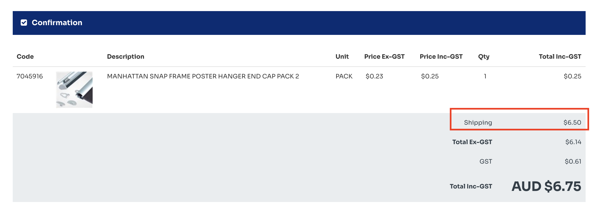Click the Qty column header
This screenshot has width=610, height=212.
484,57
